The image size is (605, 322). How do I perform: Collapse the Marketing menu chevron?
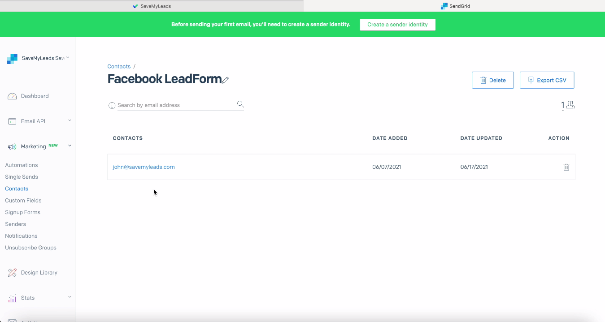[x=70, y=146]
